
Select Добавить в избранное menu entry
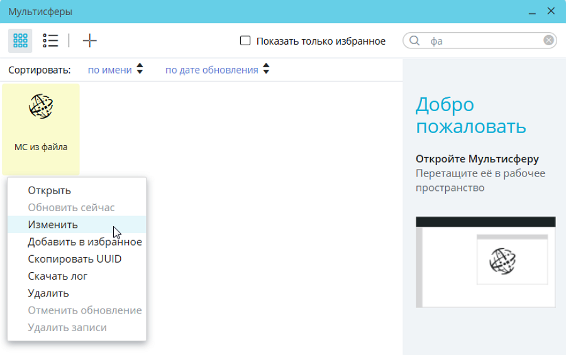point(84,242)
